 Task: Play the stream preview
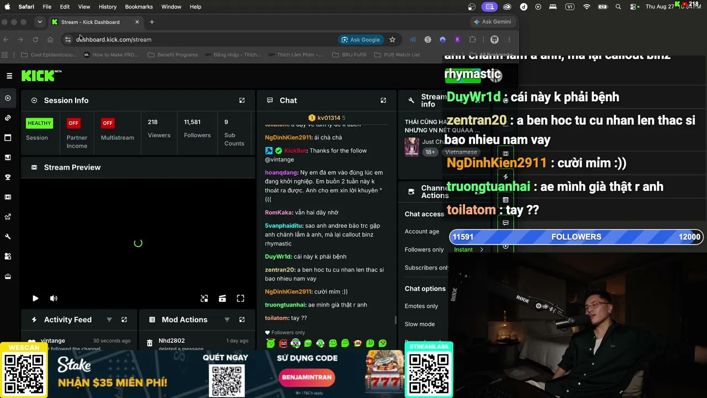pos(35,298)
